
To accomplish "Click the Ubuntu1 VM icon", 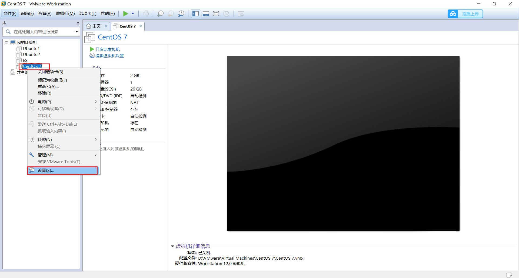I will click(19, 49).
